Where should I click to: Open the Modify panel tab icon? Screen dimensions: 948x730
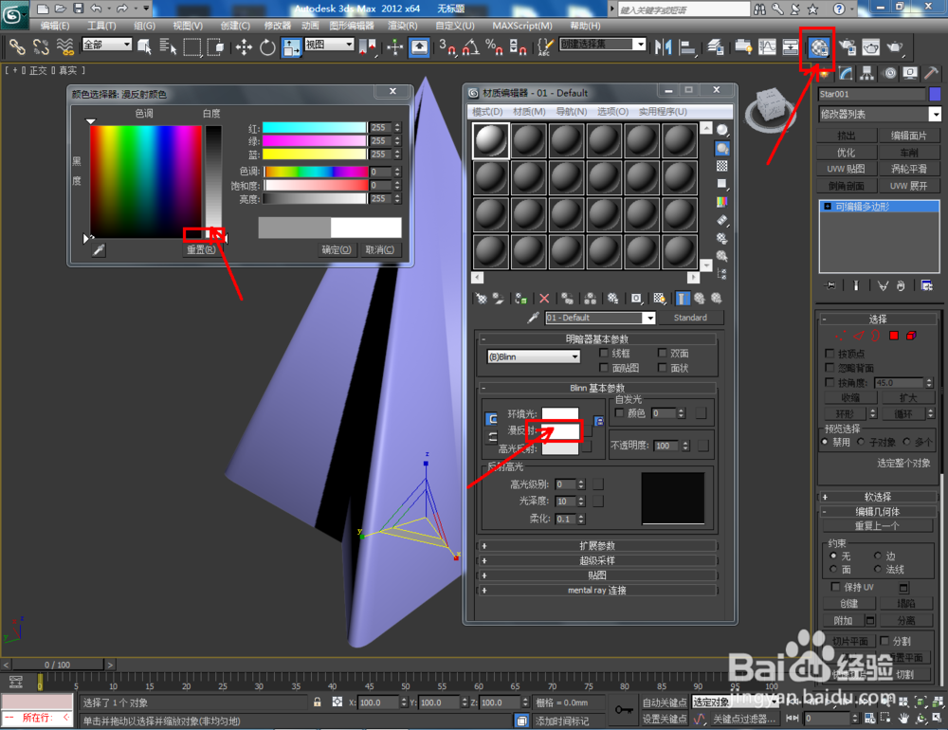(x=846, y=74)
